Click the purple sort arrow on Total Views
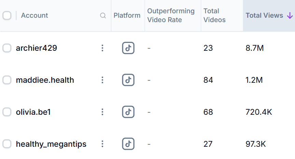This screenshot has width=295, height=159. coord(290,16)
